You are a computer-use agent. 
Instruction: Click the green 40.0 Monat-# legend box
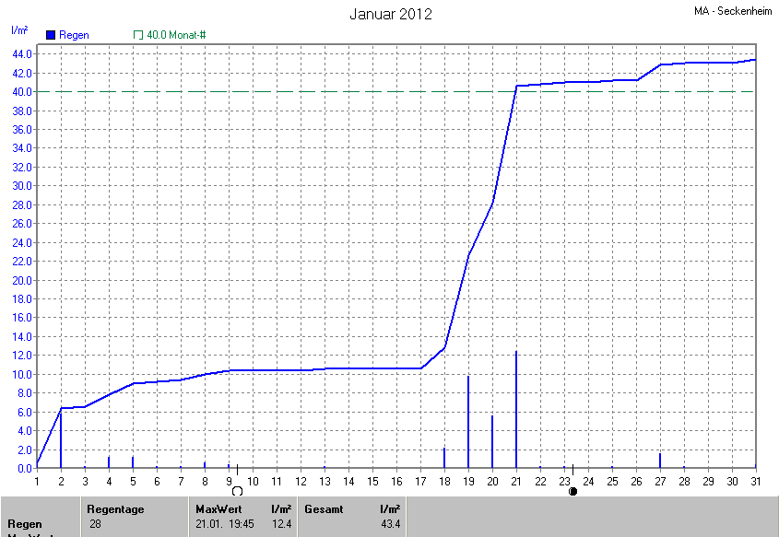pos(138,35)
